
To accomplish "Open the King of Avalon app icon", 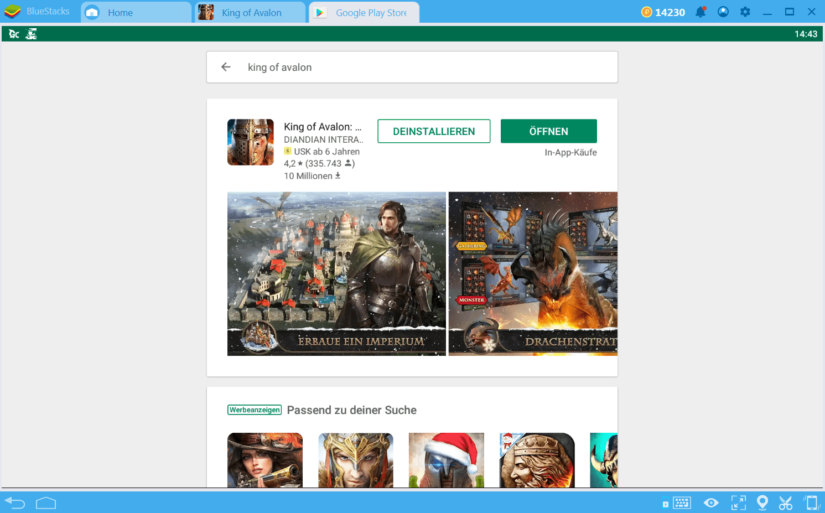I will 251,142.
